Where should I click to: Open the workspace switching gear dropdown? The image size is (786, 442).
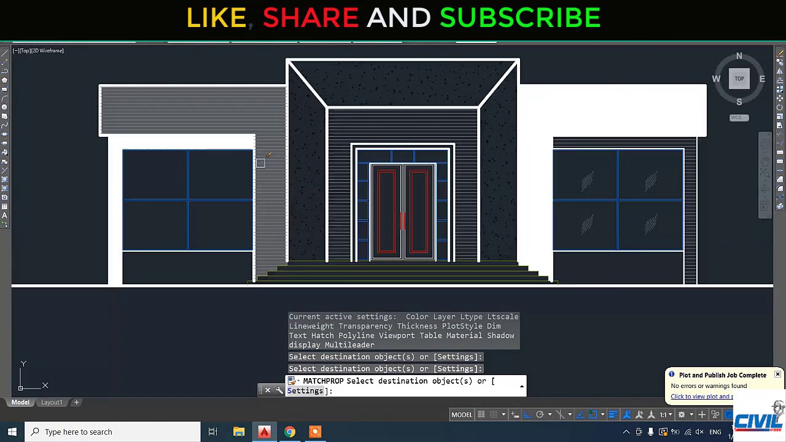point(691,414)
